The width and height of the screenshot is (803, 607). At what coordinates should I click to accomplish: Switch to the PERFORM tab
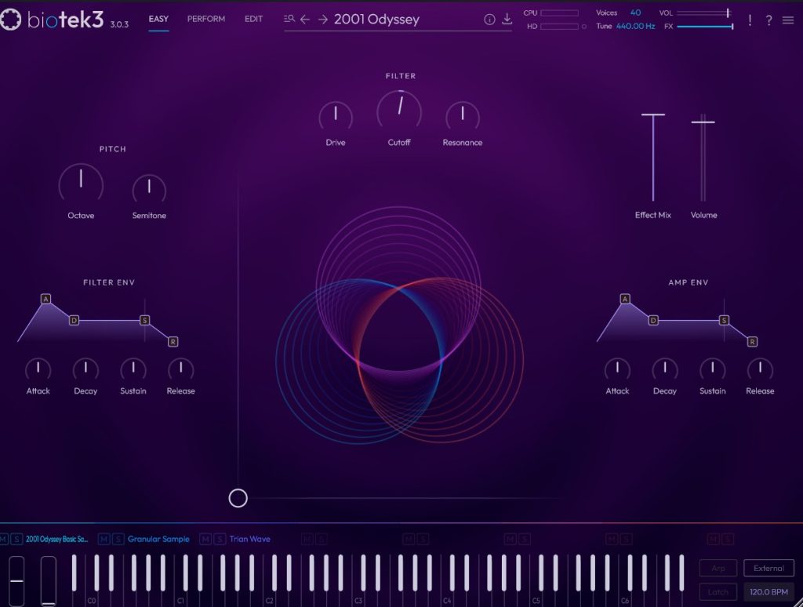pyautogui.click(x=206, y=19)
